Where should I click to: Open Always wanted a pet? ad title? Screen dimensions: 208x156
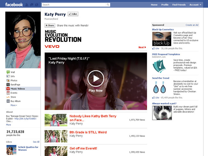[x=164, y=103]
